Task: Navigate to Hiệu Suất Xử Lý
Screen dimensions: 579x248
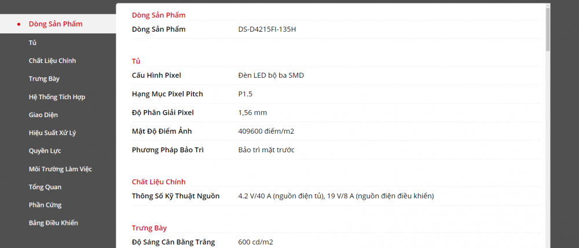Action: [x=52, y=133]
